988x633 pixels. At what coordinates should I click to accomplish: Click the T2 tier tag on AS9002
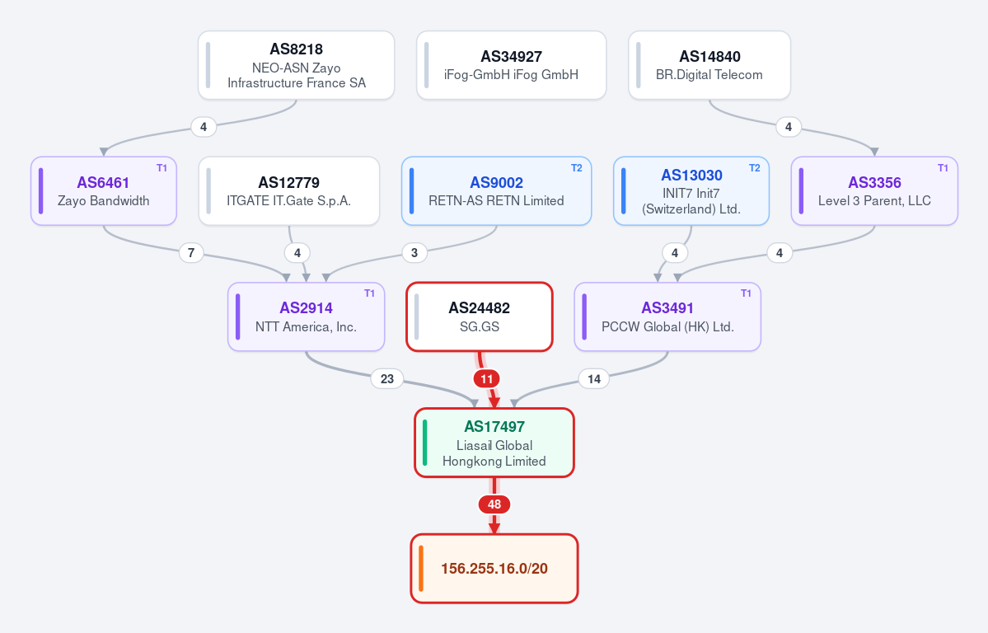pos(577,167)
